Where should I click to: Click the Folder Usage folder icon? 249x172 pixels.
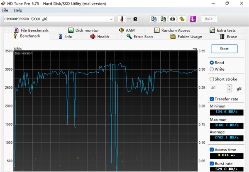[173, 36]
